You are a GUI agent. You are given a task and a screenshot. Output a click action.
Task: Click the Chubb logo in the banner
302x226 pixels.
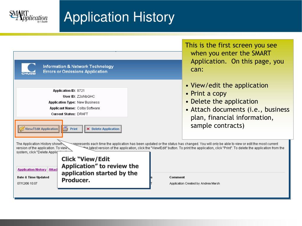click(29, 69)
